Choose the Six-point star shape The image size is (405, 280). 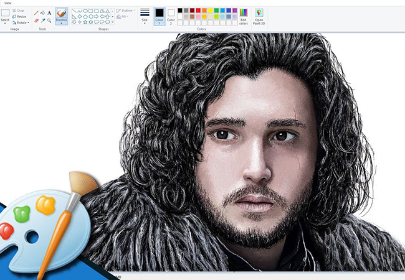[91, 22]
